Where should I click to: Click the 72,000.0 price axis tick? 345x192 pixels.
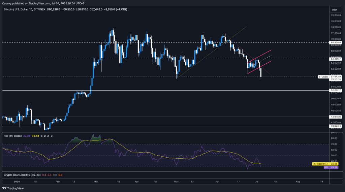[x=336, y=33]
